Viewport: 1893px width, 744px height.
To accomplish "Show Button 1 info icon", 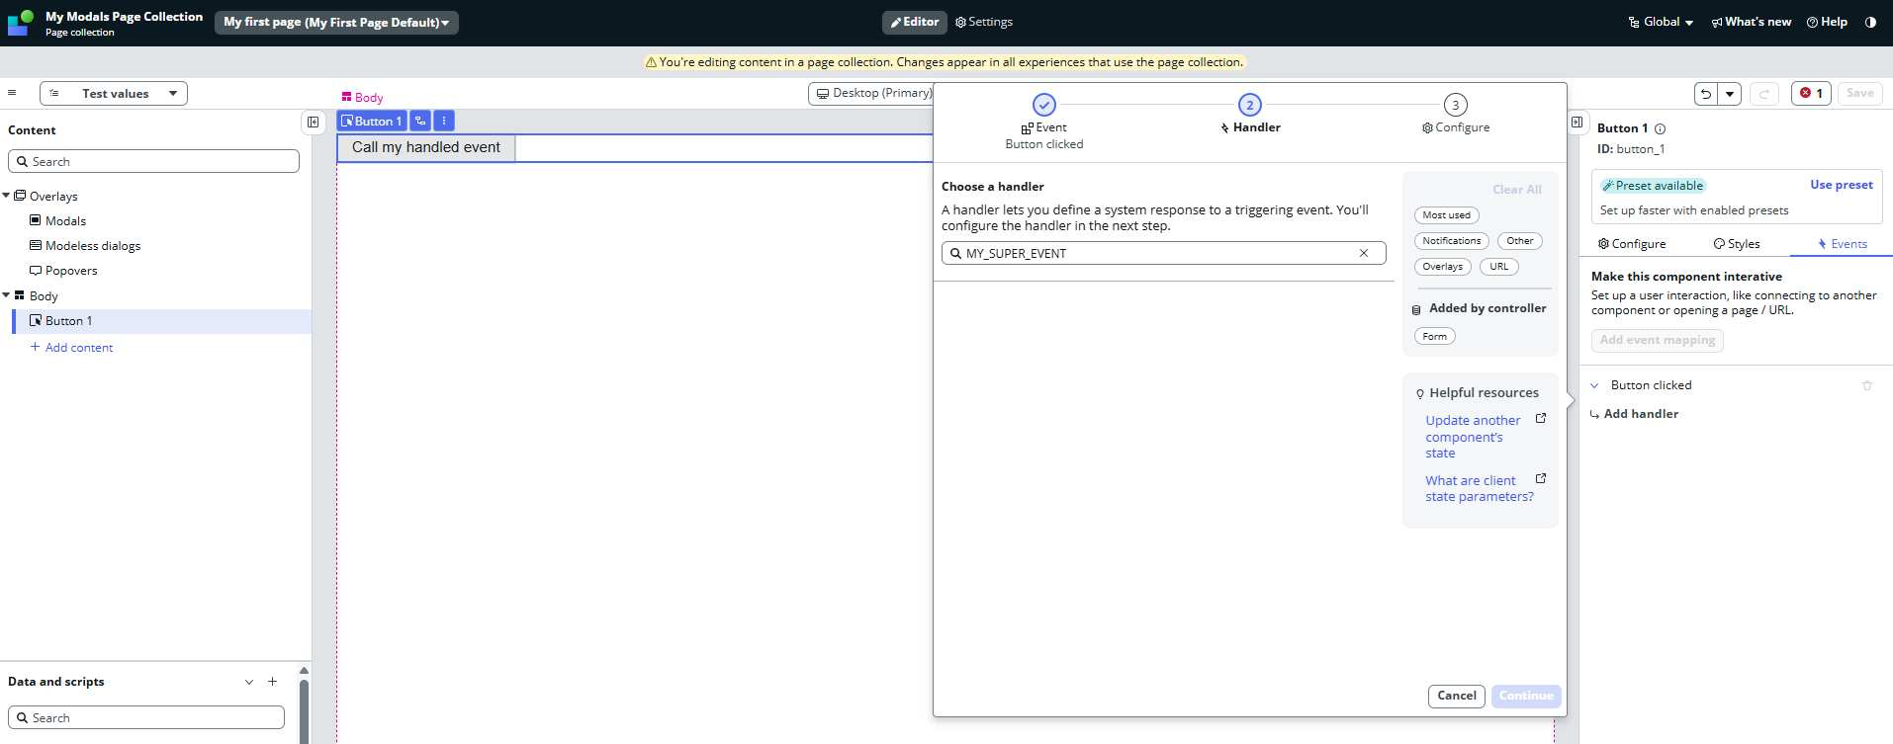I will coord(1661,129).
